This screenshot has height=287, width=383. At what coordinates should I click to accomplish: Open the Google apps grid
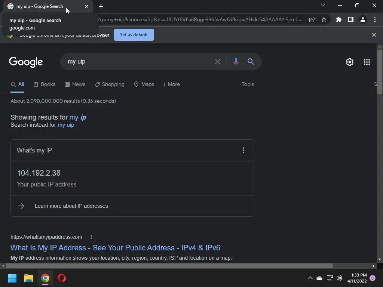(367, 62)
